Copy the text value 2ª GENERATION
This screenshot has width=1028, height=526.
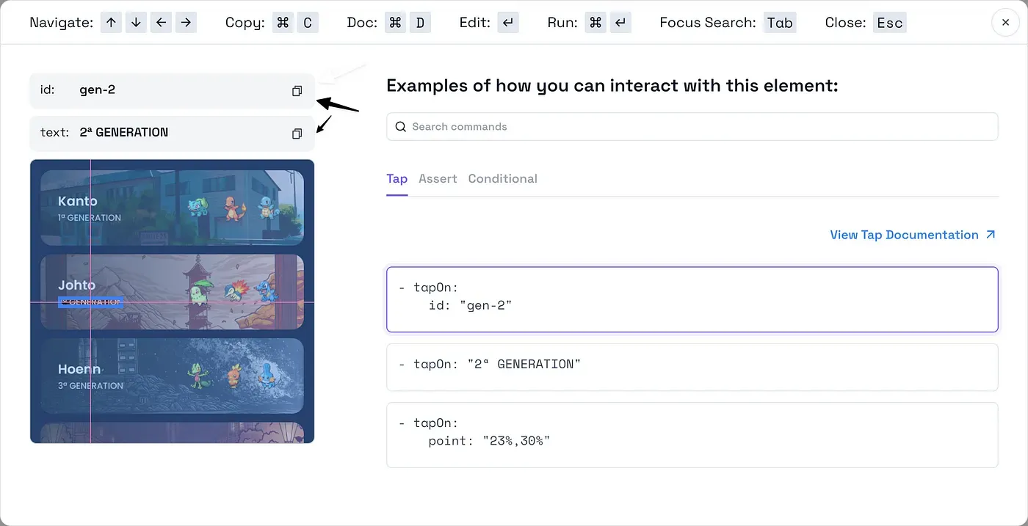tap(297, 134)
